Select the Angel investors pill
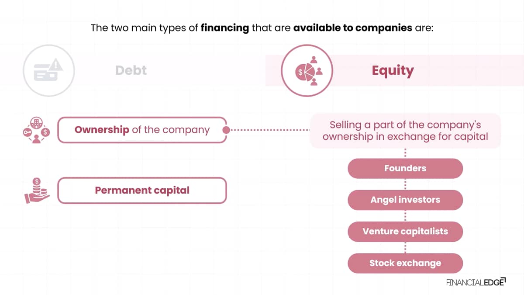The width and height of the screenshot is (524, 295). click(x=405, y=200)
